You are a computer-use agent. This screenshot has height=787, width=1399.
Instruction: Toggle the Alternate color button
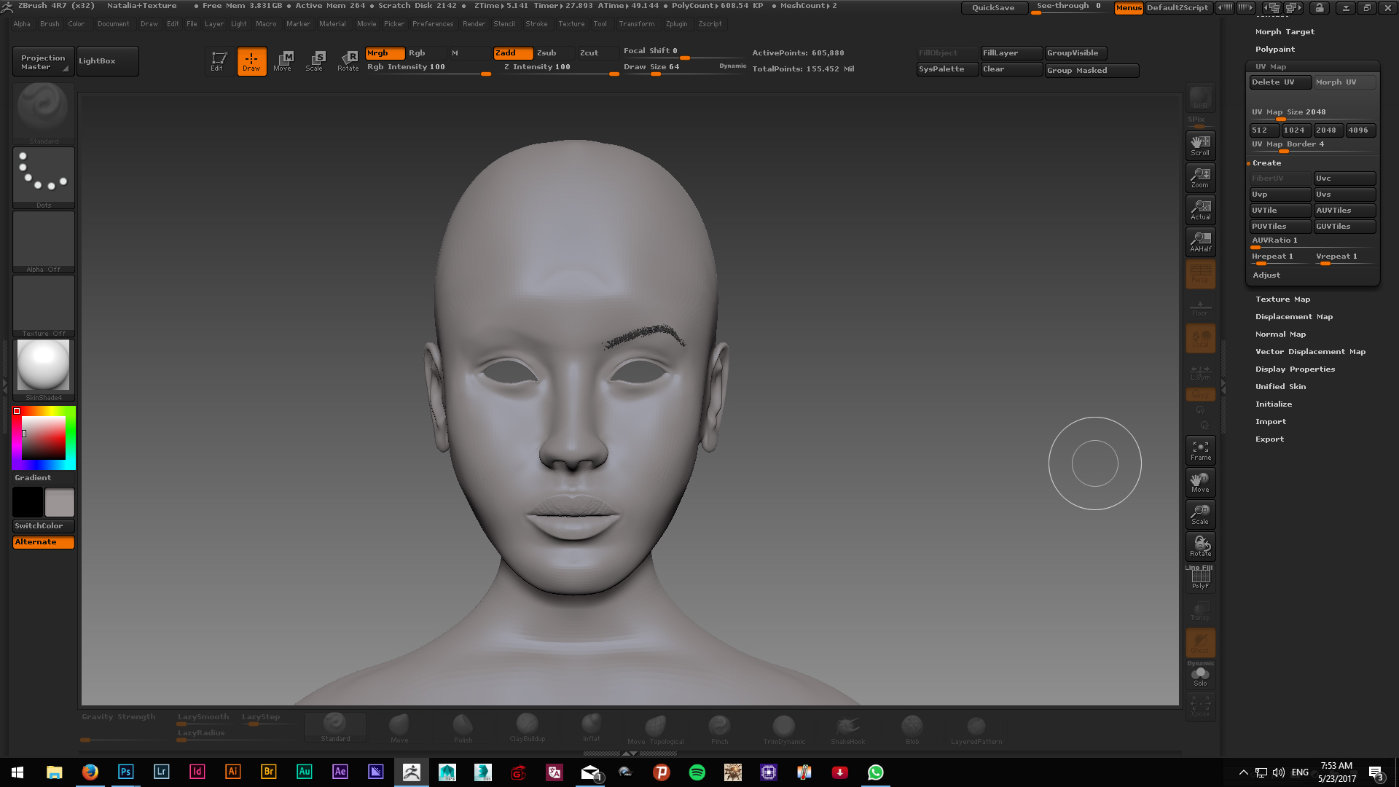pyautogui.click(x=44, y=542)
